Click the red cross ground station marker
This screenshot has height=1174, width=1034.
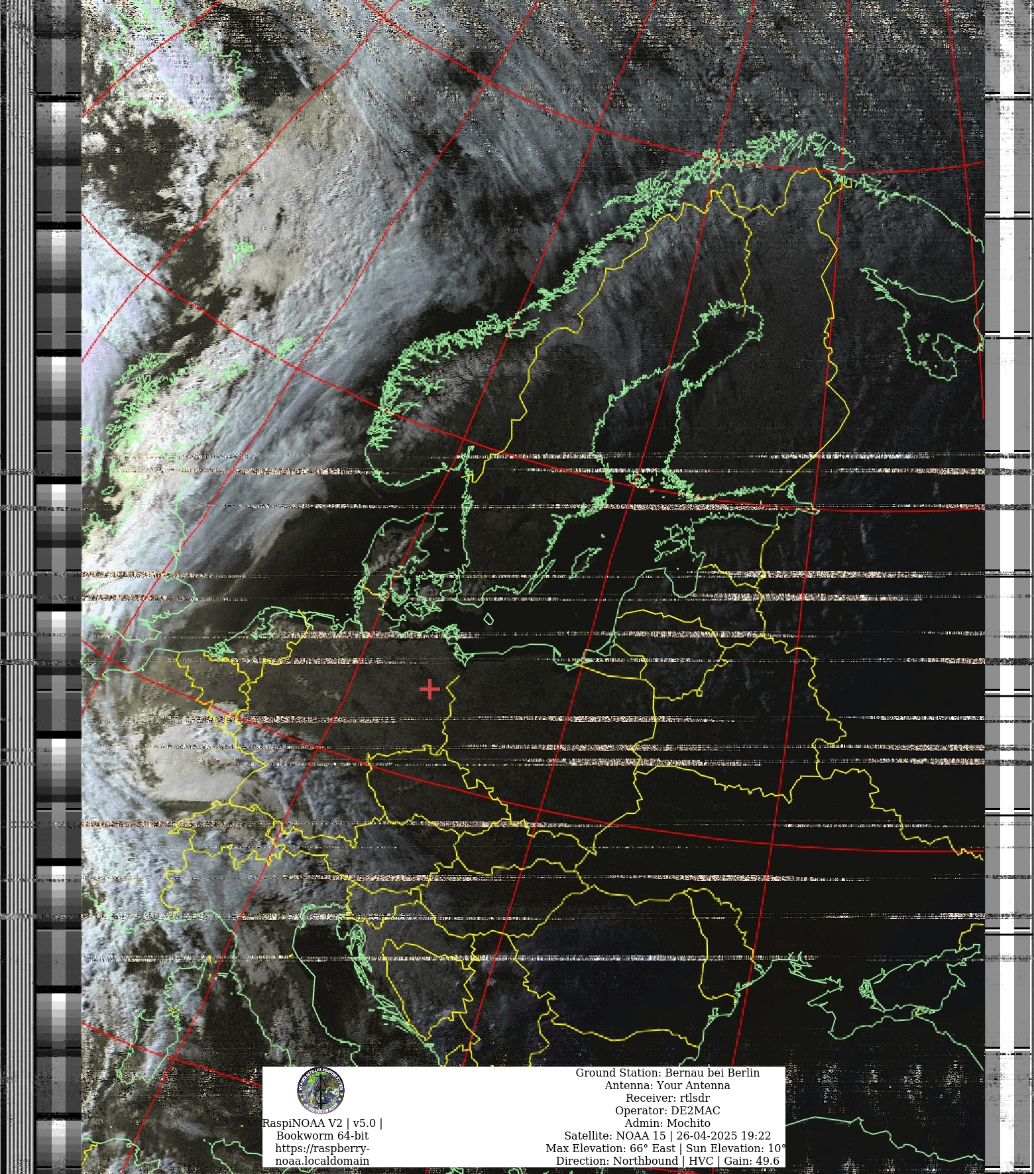click(x=430, y=689)
